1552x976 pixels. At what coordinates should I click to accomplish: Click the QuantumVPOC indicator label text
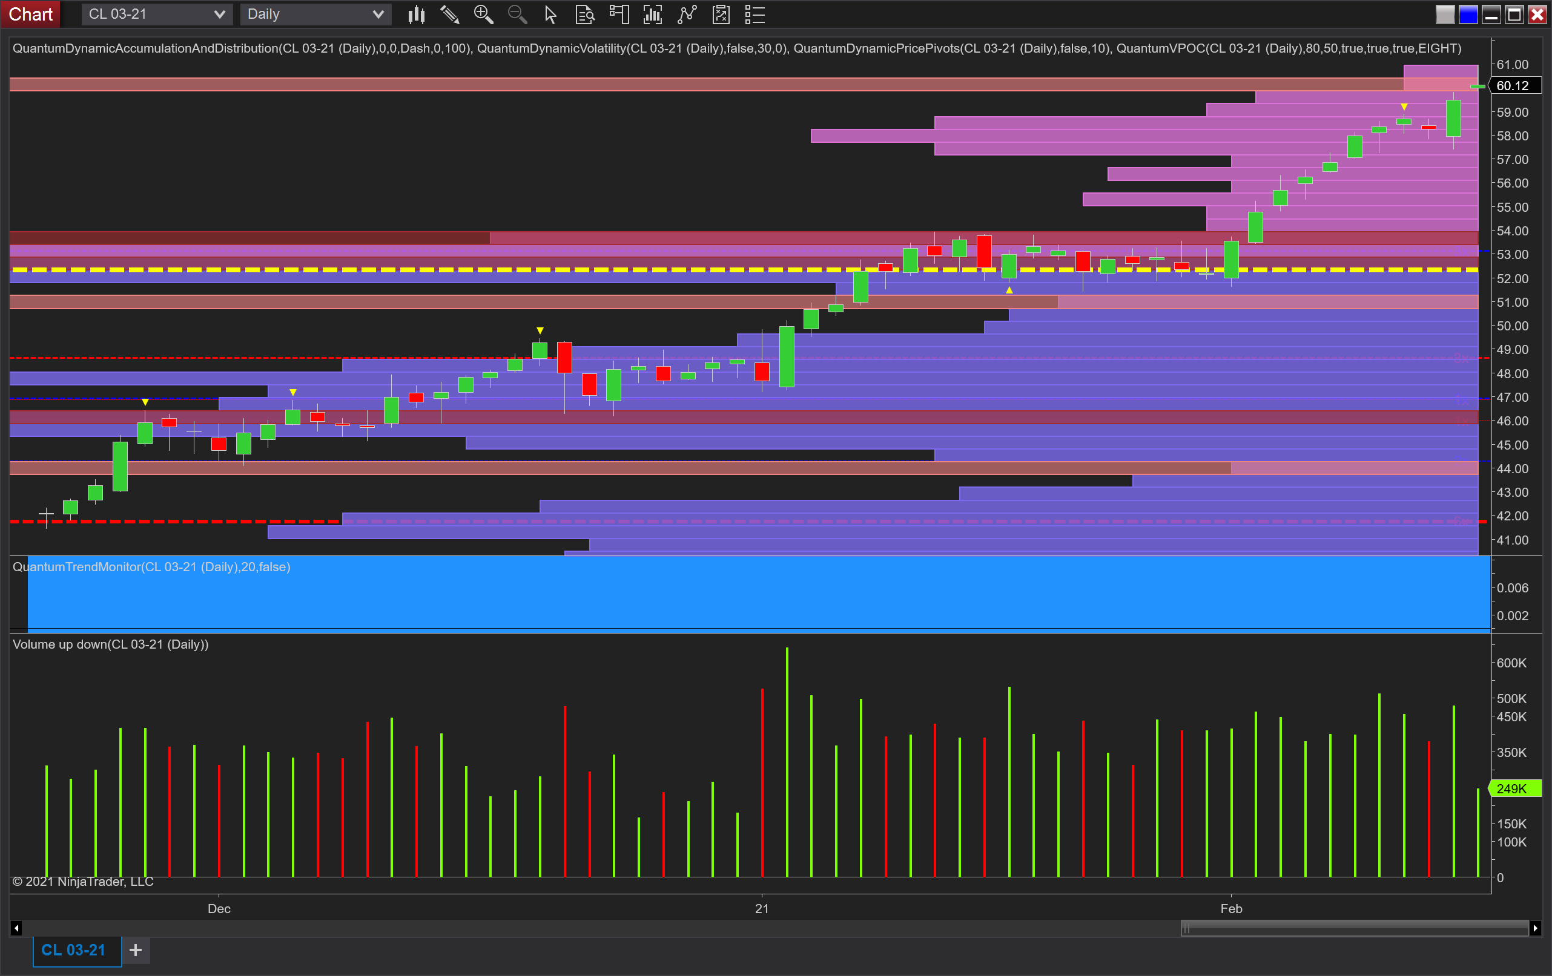click(x=1289, y=48)
